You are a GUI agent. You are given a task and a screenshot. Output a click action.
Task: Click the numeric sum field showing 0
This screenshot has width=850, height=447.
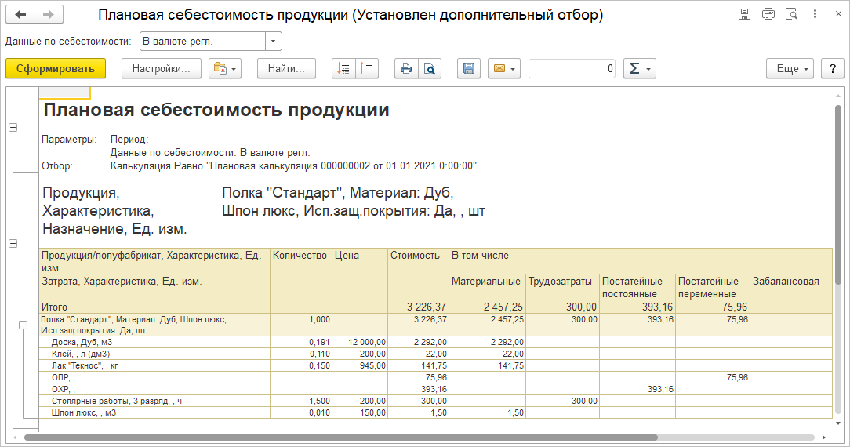pos(572,69)
